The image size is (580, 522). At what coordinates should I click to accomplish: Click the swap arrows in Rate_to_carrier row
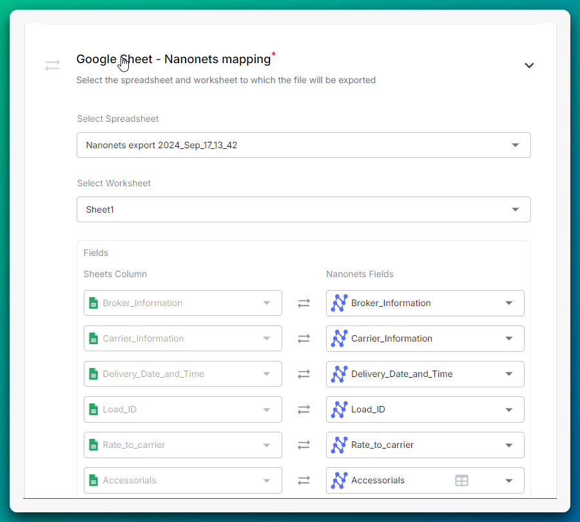point(304,445)
